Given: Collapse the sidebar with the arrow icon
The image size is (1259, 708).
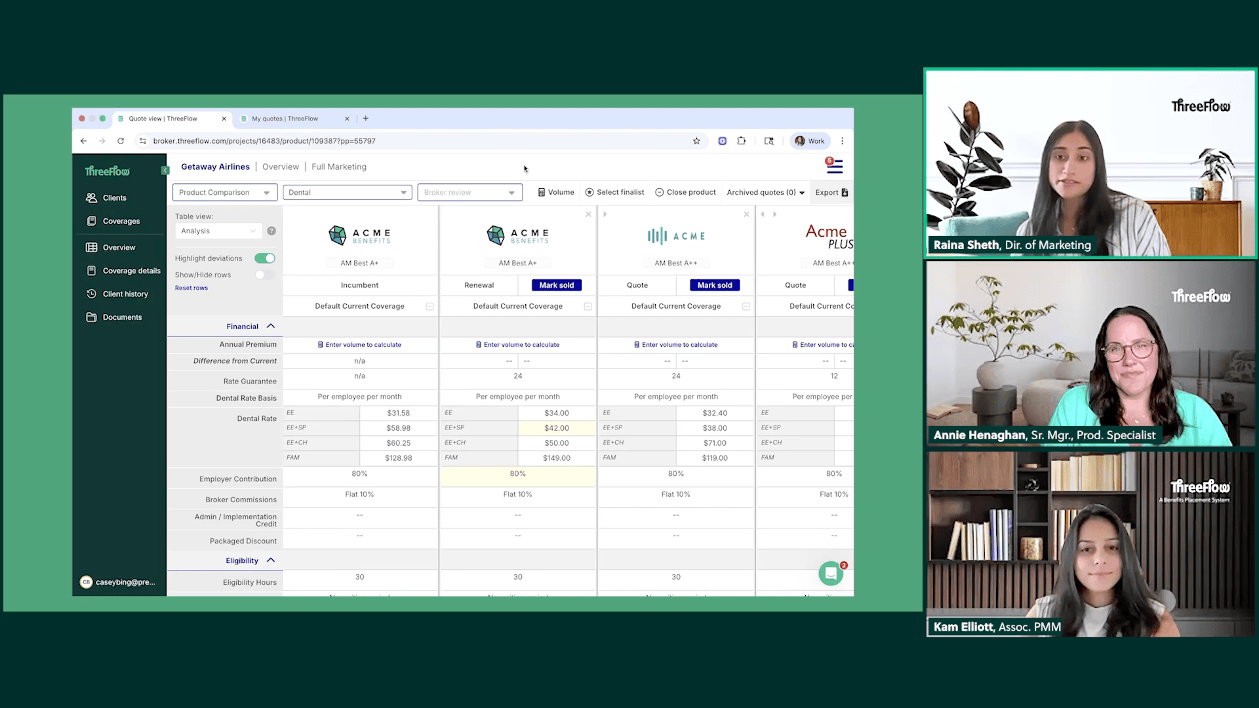Looking at the screenshot, I should [x=165, y=170].
